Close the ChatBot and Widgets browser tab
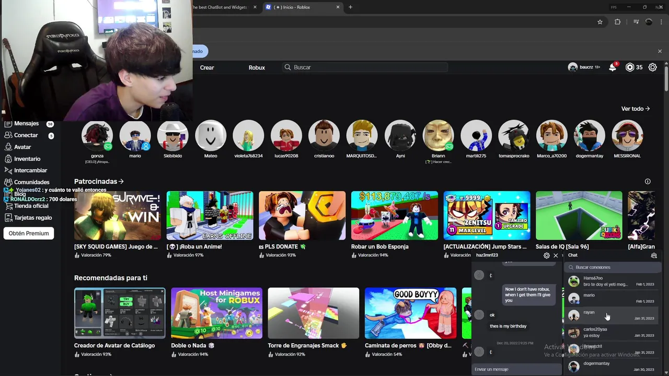669x376 pixels. point(255,7)
